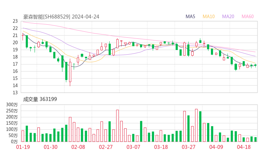Click the price axis value 13
This screenshot has width=261, height=155.
click(15, 93)
